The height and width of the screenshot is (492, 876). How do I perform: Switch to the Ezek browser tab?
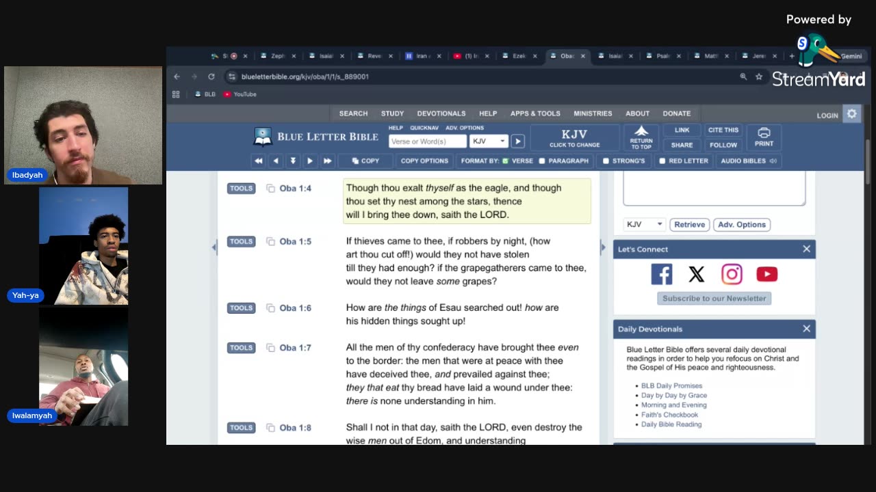[519, 56]
